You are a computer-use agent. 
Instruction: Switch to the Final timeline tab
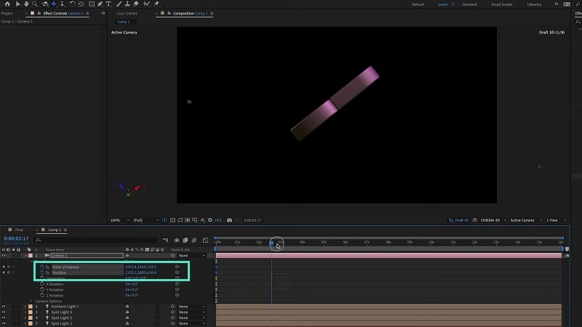[20, 230]
